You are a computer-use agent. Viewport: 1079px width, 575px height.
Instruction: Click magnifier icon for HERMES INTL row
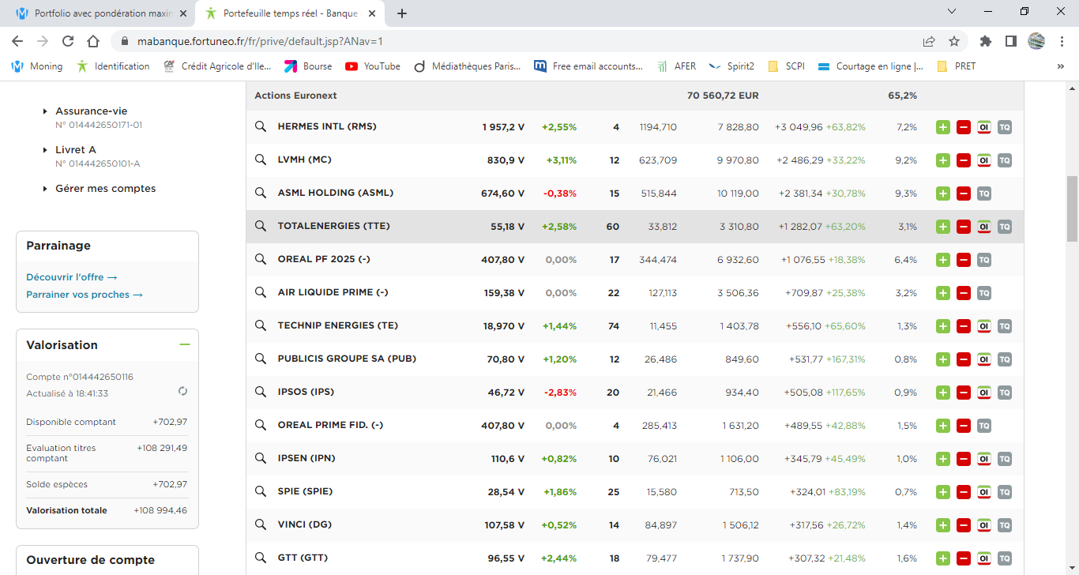coord(261,126)
